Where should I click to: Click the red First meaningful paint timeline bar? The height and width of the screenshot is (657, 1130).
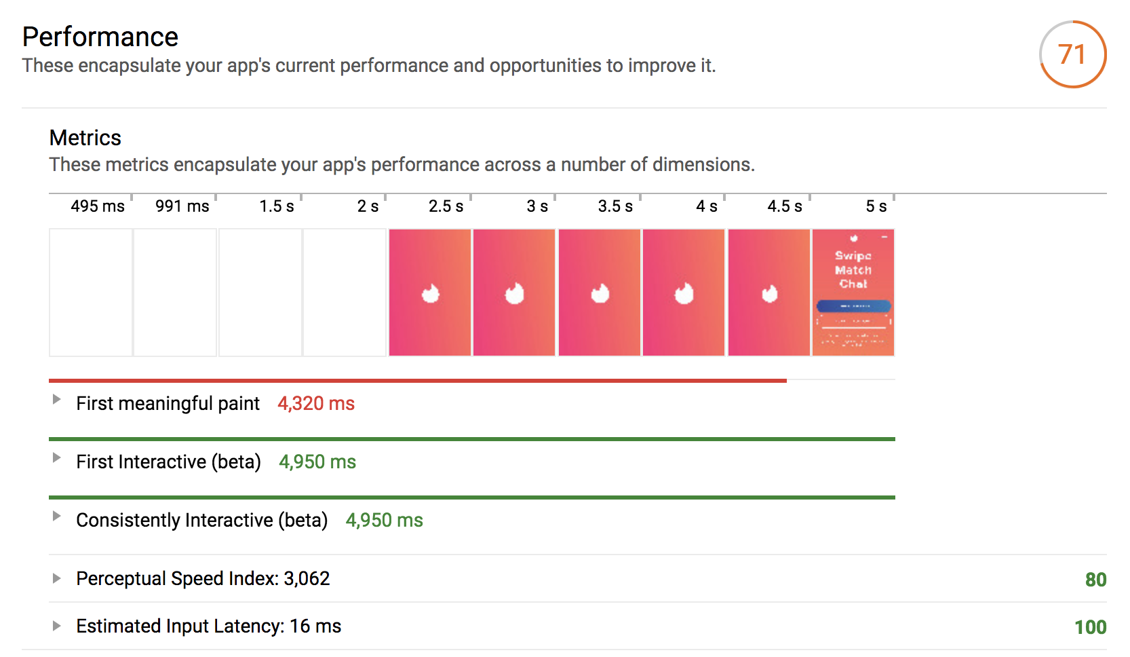click(418, 381)
